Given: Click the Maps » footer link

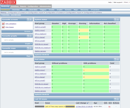Looking at the screenshot, I should 29,56.
